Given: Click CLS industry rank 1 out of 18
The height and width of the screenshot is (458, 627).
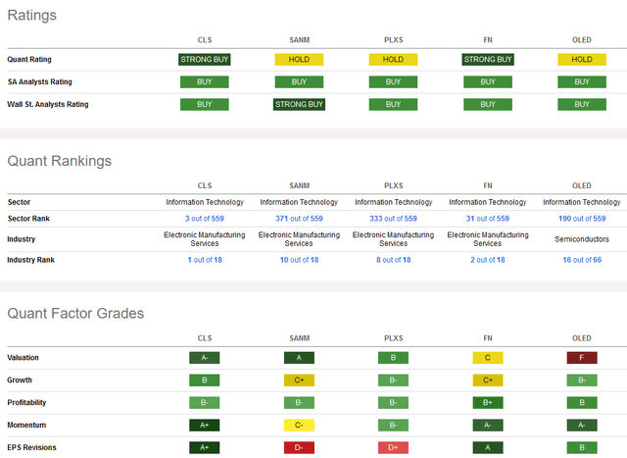Looking at the screenshot, I should click(x=204, y=260).
